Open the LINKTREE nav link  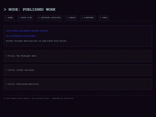click(88, 18)
